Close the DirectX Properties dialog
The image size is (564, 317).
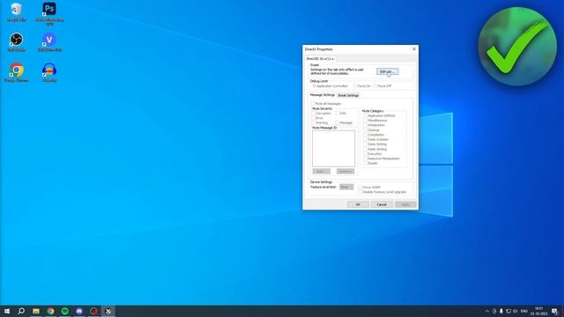coord(414,49)
